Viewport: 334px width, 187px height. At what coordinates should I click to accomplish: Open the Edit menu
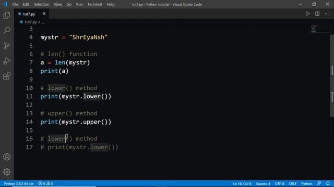(26, 4)
